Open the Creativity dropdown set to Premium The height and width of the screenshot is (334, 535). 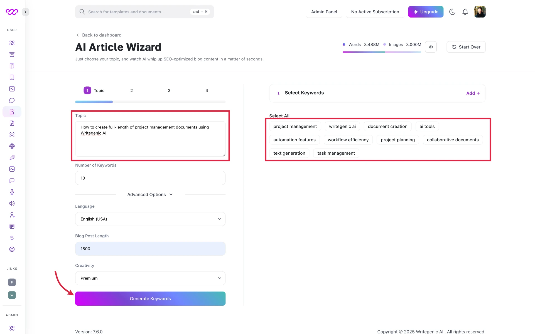tap(150, 278)
